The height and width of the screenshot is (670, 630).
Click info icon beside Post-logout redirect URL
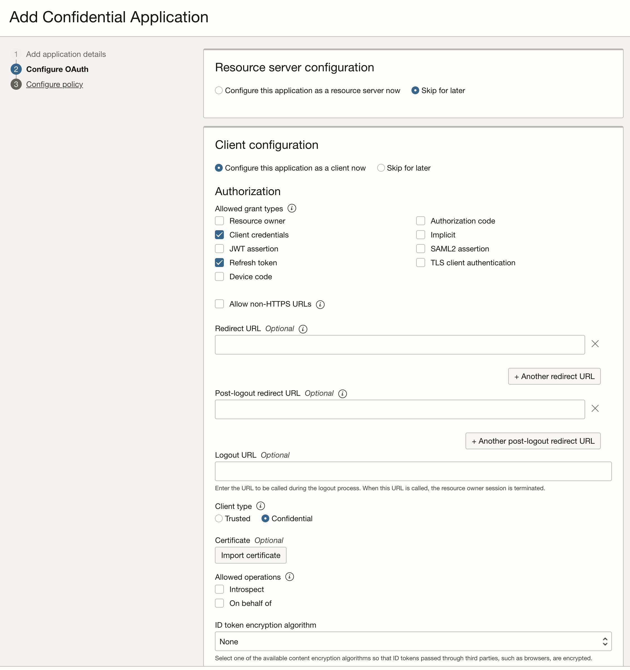click(342, 394)
